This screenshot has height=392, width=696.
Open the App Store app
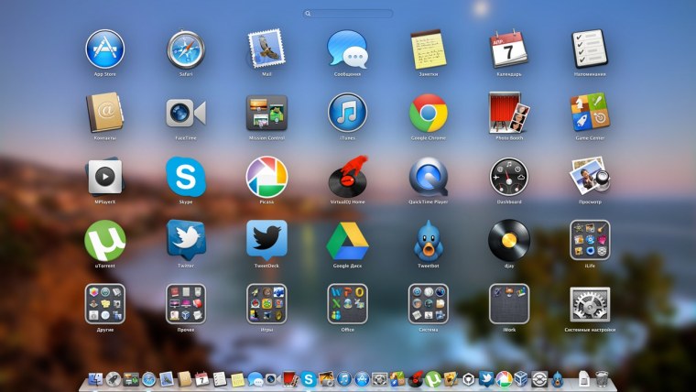pos(104,49)
